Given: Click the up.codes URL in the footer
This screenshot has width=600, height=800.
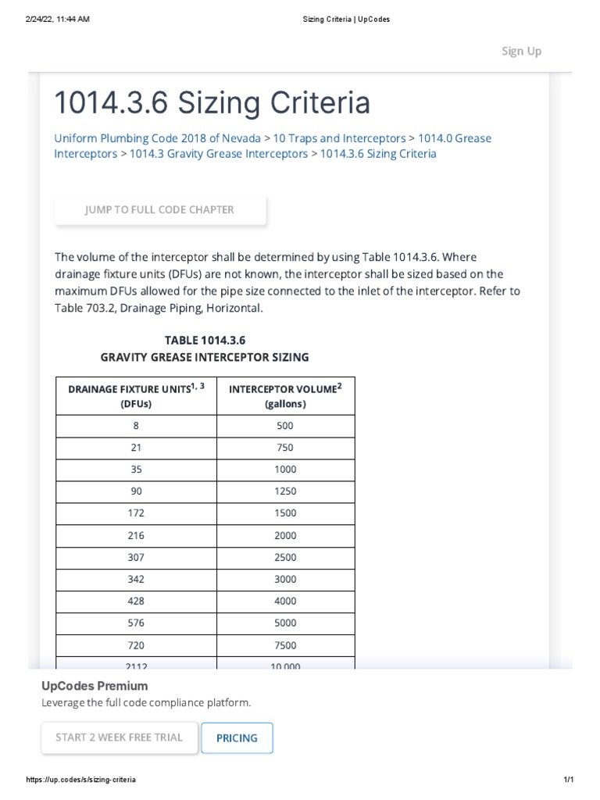Looking at the screenshot, I should click(x=81, y=780).
